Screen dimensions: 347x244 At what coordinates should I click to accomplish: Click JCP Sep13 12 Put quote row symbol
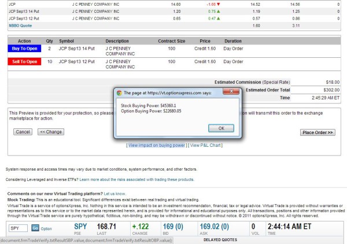pos(24,19)
